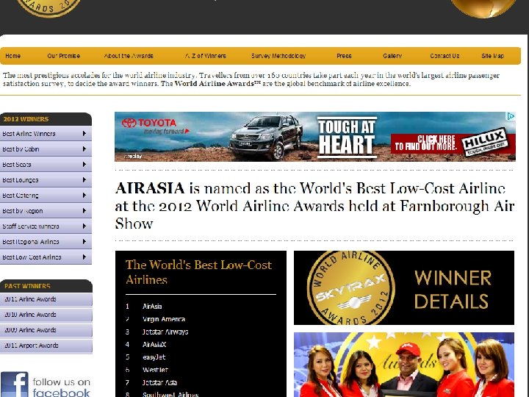Click the Skytrax Awards 2012 gold medal
529x397 pixels.
351,287
